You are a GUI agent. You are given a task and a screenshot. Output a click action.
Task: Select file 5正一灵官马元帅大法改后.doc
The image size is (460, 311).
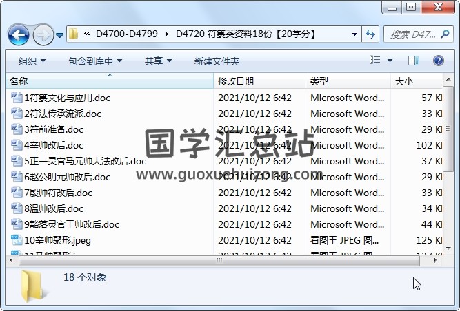85,161
